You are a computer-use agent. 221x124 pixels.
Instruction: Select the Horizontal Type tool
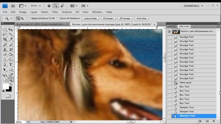(x=11, y=65)
